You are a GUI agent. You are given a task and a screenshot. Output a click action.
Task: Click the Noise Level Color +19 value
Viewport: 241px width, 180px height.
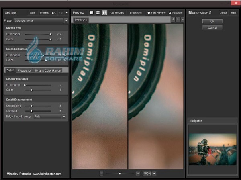(x=59, y=39)
